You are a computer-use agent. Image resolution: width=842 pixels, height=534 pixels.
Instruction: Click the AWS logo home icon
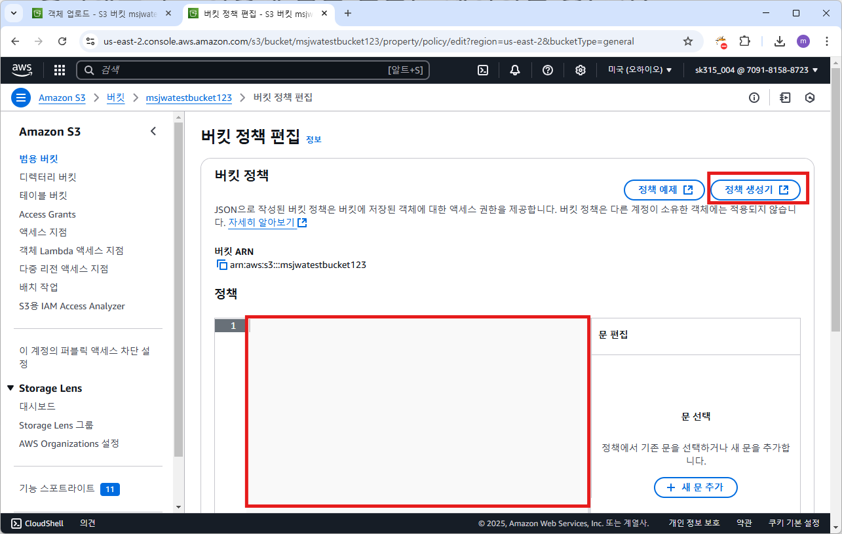pyautogui.click(x=22, y=69)
